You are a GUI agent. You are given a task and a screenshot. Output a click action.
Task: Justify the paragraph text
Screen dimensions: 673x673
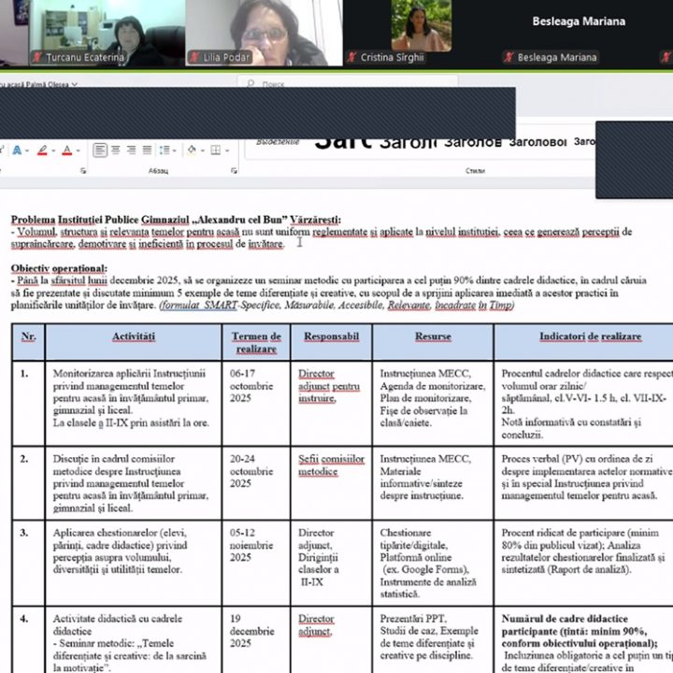tap(146, 150)
